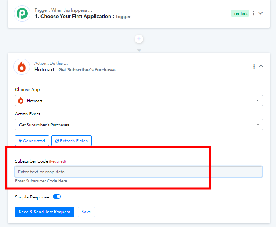Click the Free Task badge

coord(240,13)
